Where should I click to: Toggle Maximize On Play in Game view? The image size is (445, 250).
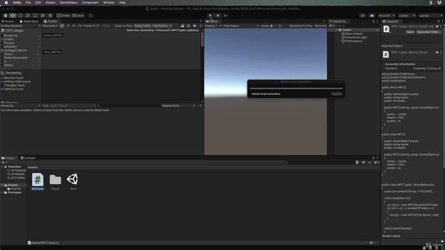(x=300, y=26)
